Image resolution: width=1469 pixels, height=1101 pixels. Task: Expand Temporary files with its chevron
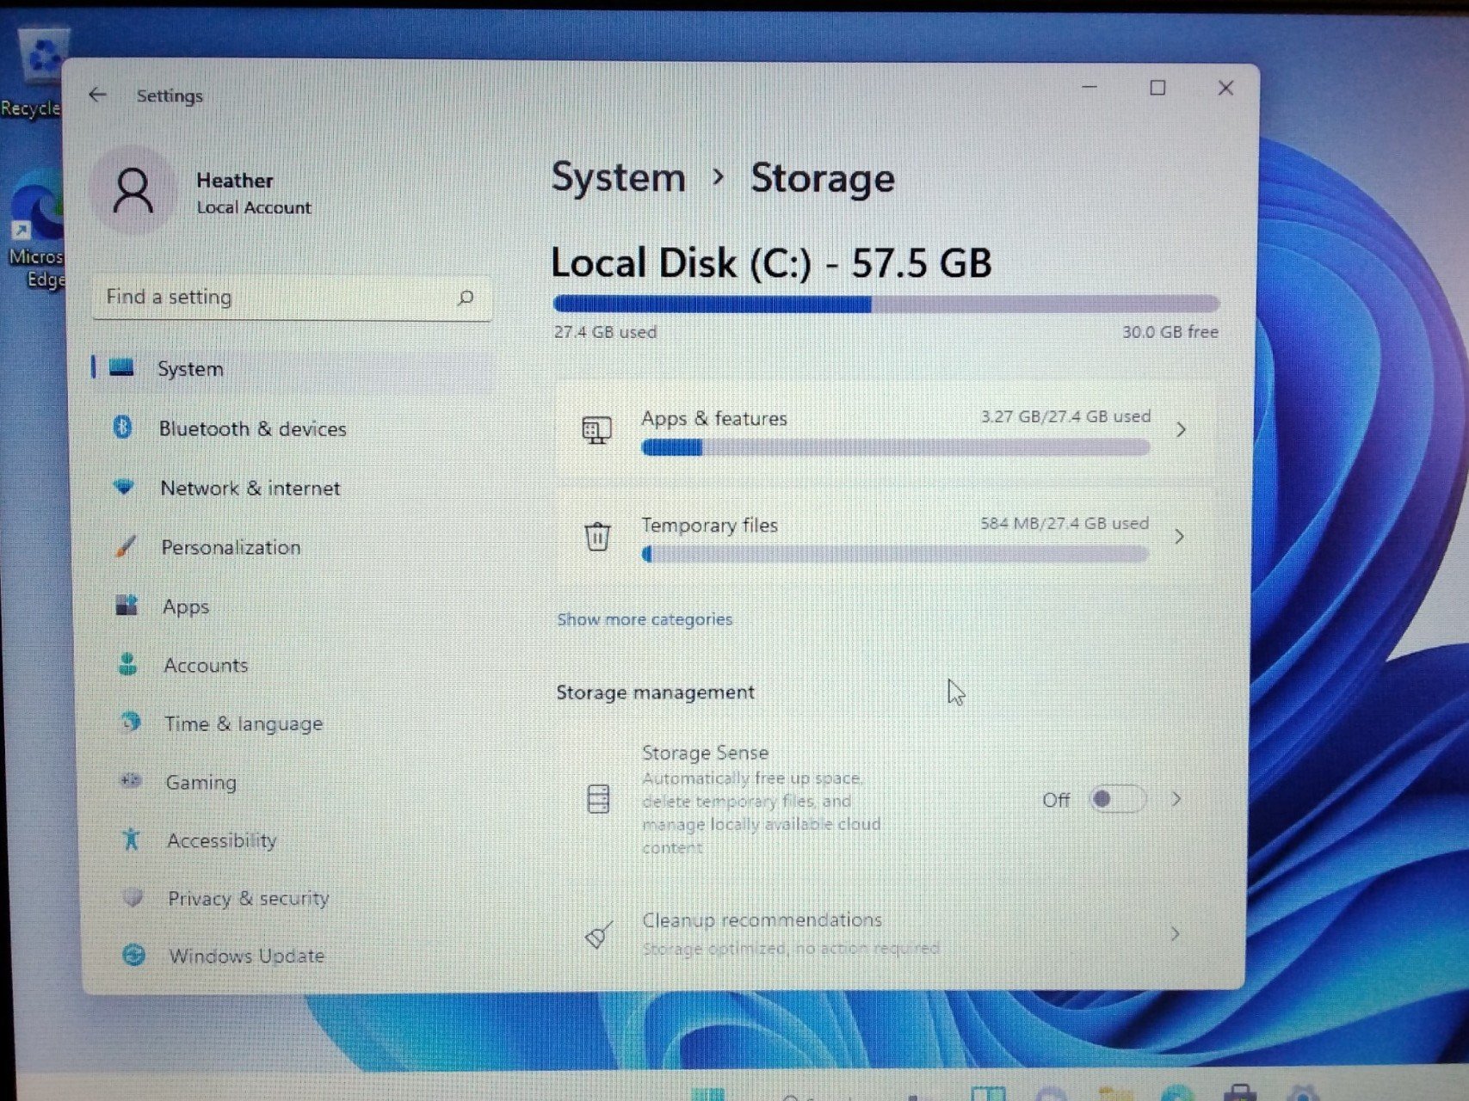pyautogui.click(x=1180, y=536)
